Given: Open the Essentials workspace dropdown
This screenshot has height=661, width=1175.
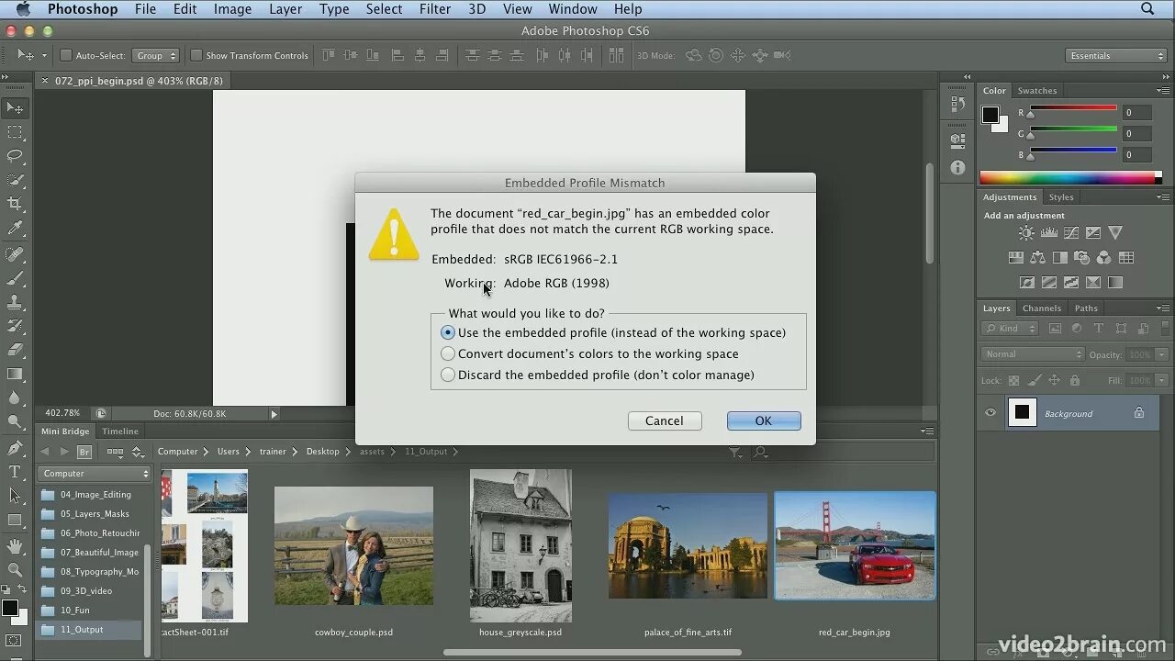Looking at the screenshot, I should coord(1116,56).
